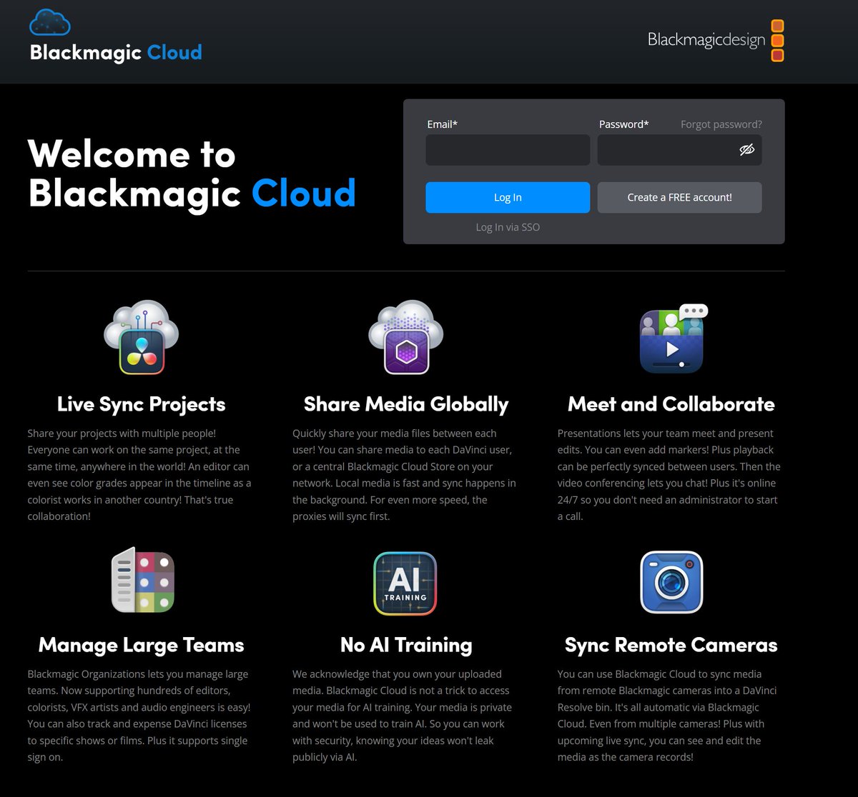Click the Welcome to Blackmagic Cloud title
This screenshot has width=858, height=797.
(192, 174)
